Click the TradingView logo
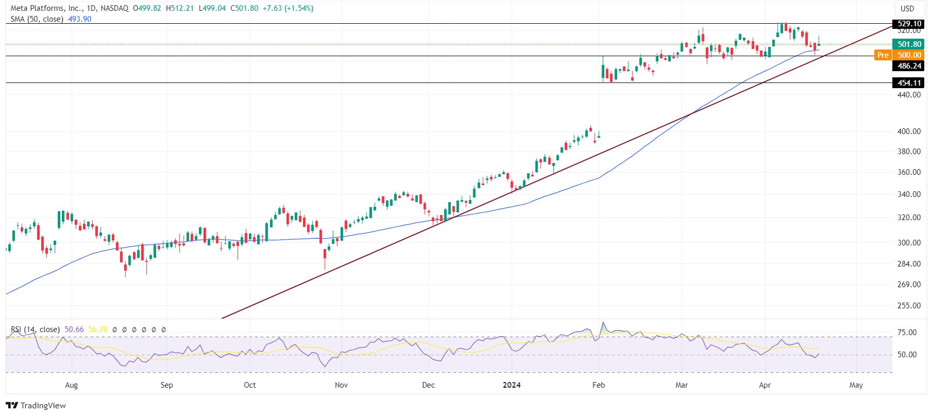The width and height of the screenshot is (931, 414). click(36, 405)
